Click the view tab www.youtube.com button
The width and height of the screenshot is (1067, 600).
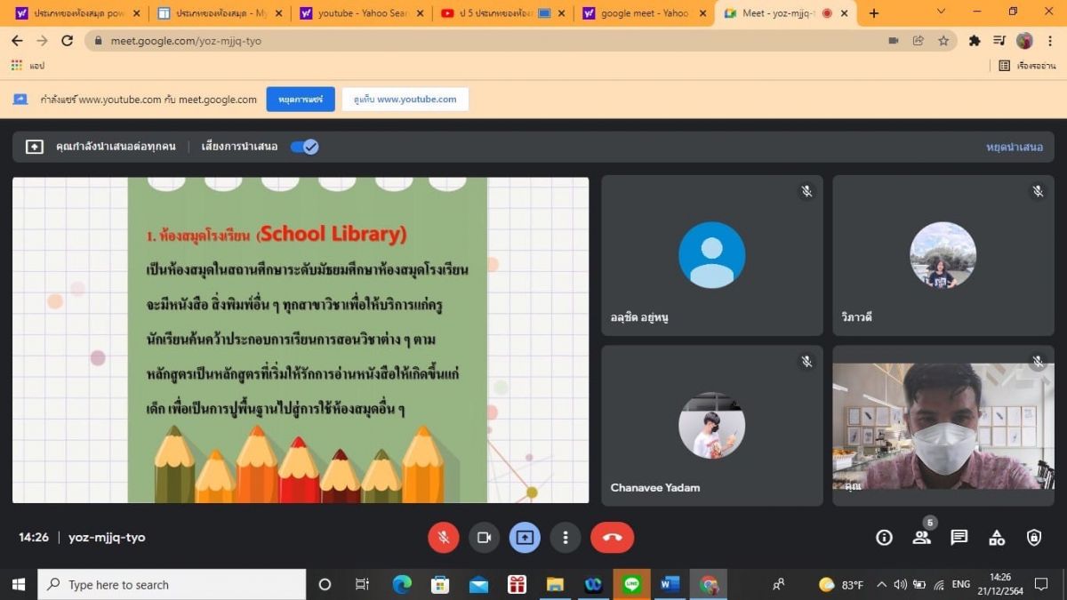(405, 100)
